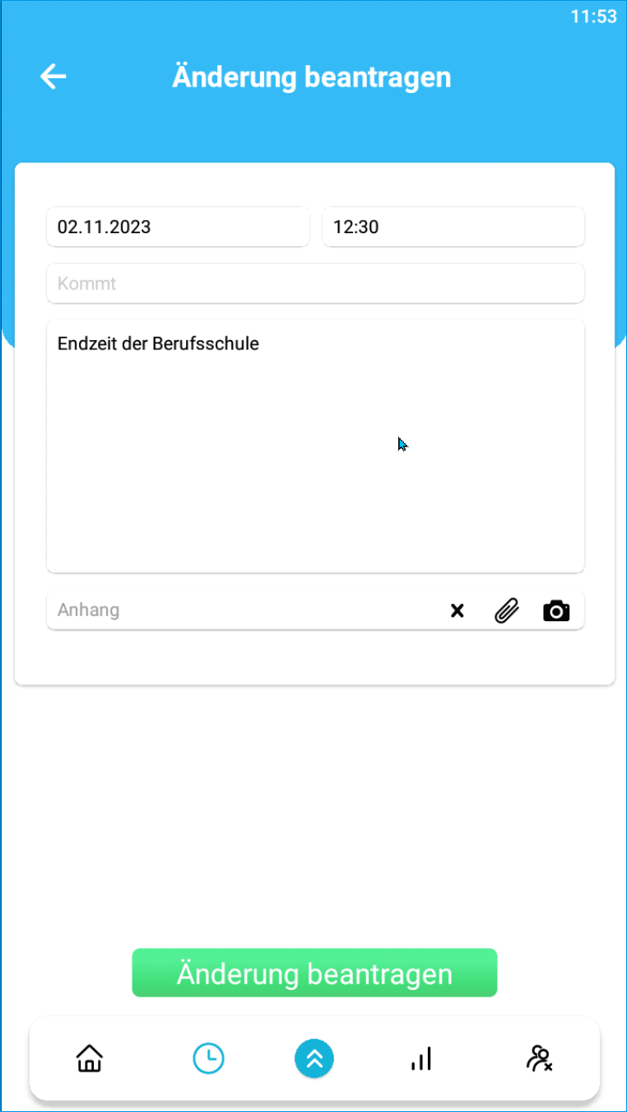Open the home screen from the bottom bar
627x1112 pixels.
point(90,1058)
